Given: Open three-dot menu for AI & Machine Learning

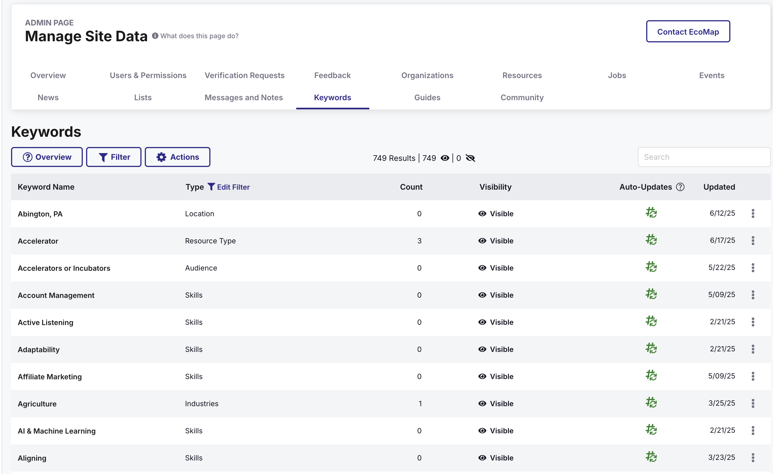Looking at the screenshot, I should [753, 431].
